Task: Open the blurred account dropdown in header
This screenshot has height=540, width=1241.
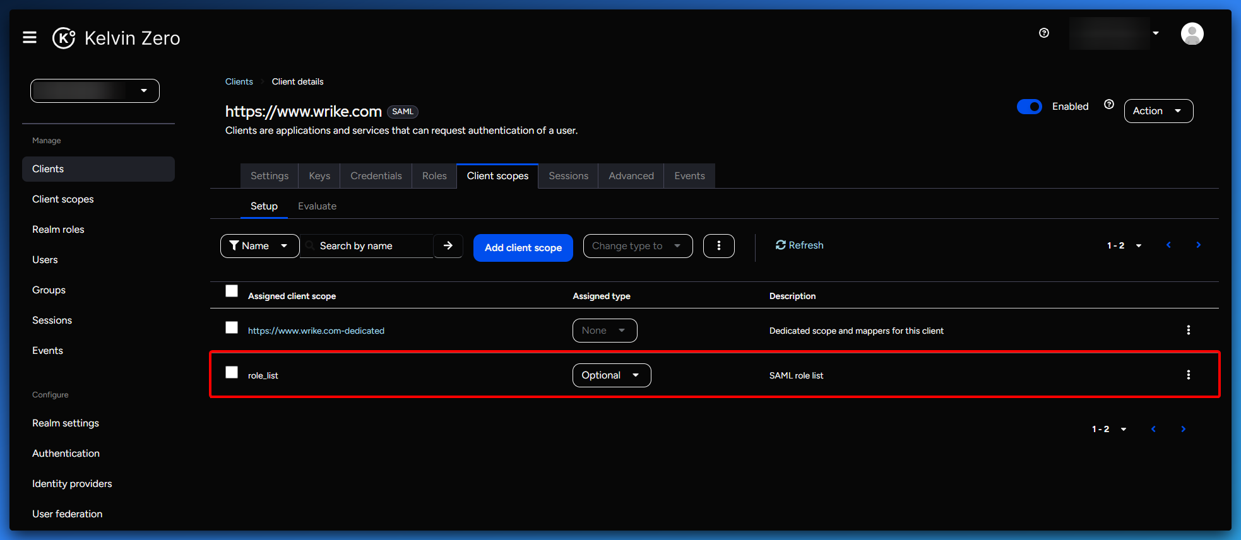Action: click(1115, 33)
